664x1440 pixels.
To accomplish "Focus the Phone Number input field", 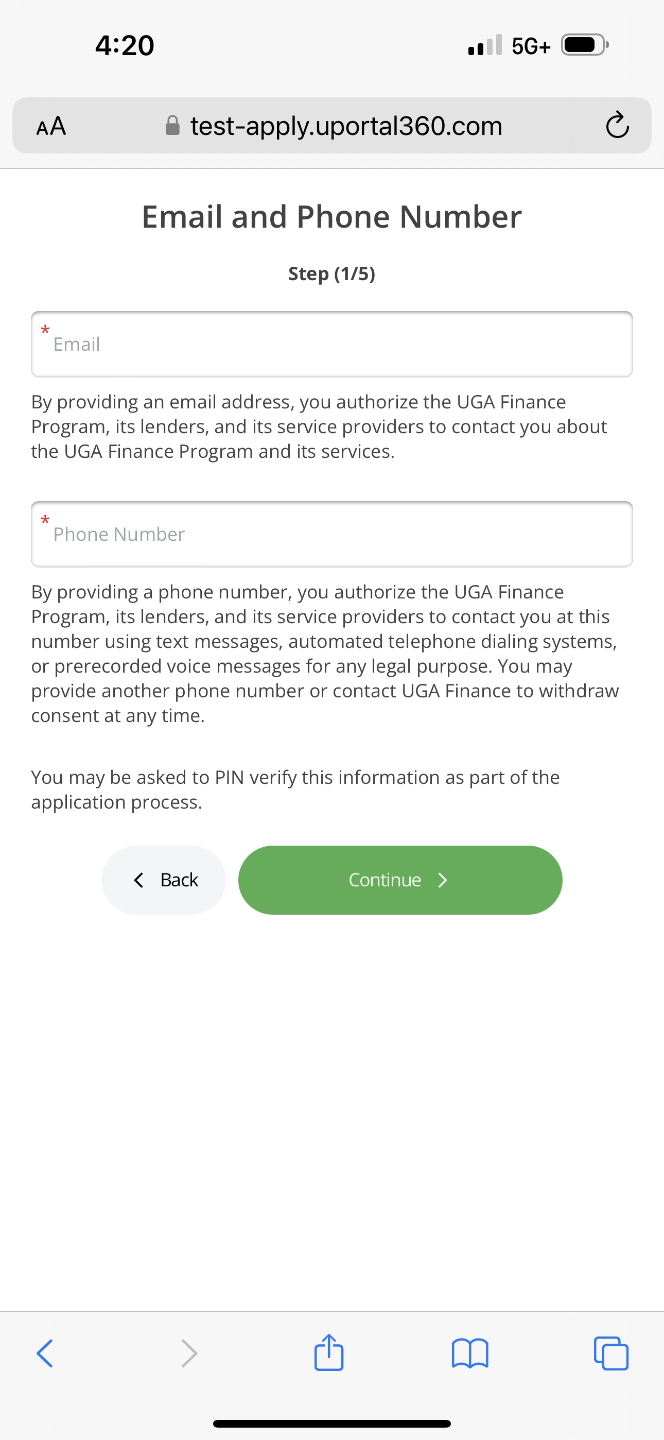I will point(332,535).
